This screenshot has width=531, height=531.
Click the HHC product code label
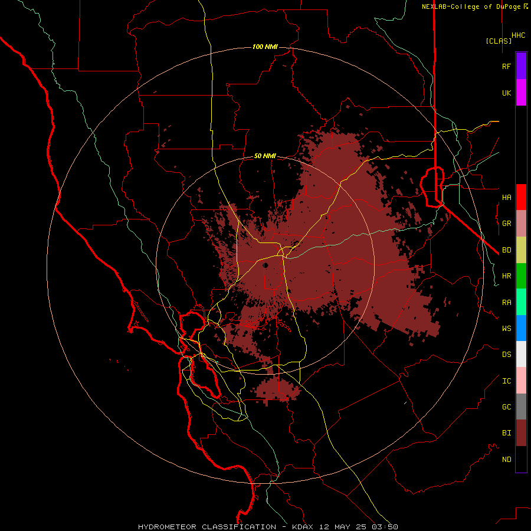[518, 35]
